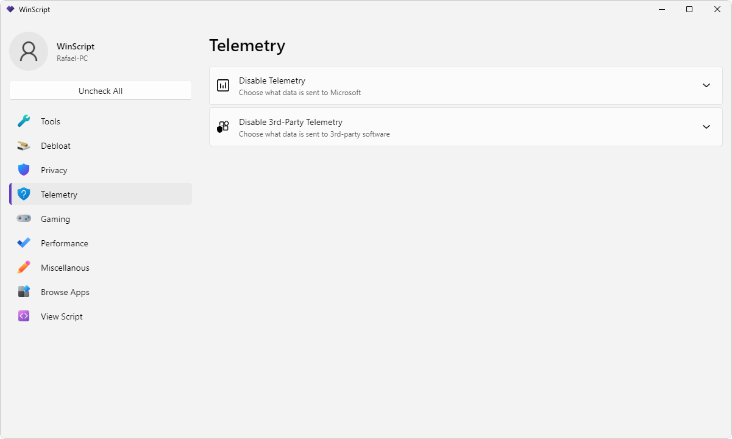
Task: Click the Performance checkmark icon
Action: [x=24, y=243]
